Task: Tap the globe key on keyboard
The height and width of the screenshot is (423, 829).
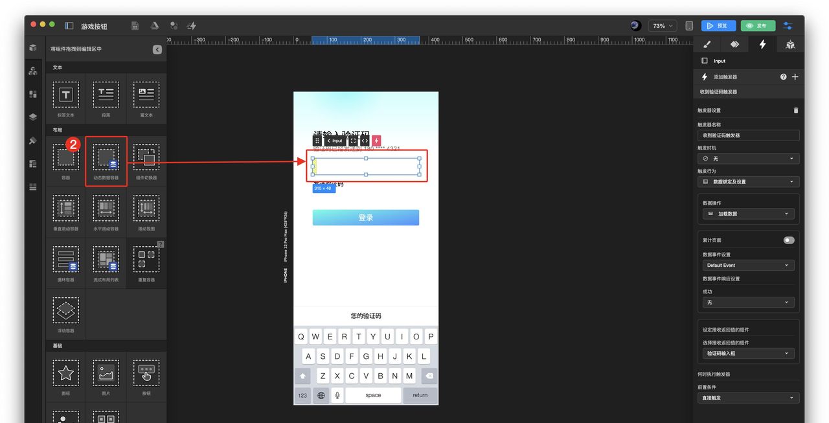Action: click(x=321, y=395)
